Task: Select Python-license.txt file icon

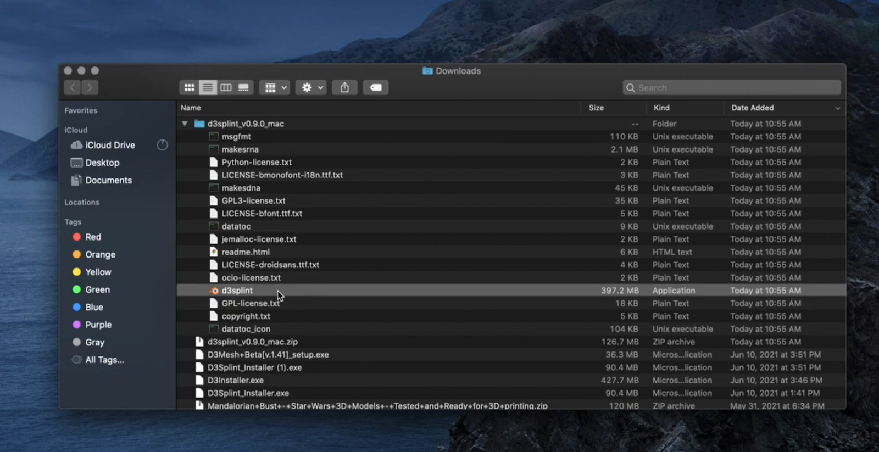Action: [x=214, y=162]
